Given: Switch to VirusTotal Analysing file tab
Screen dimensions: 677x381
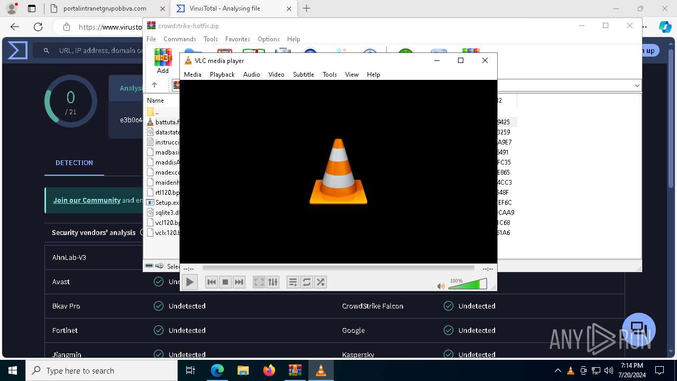Looking at the screenshot, I should point(234,8).
